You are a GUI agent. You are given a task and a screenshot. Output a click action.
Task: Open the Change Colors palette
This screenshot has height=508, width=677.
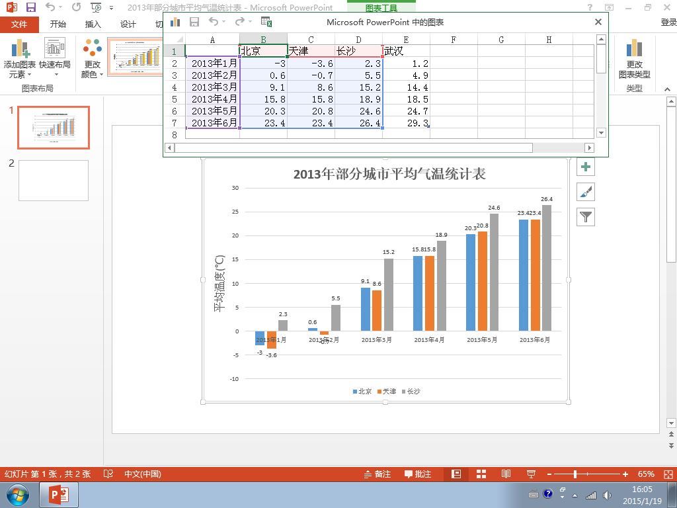tap(93, 58)
